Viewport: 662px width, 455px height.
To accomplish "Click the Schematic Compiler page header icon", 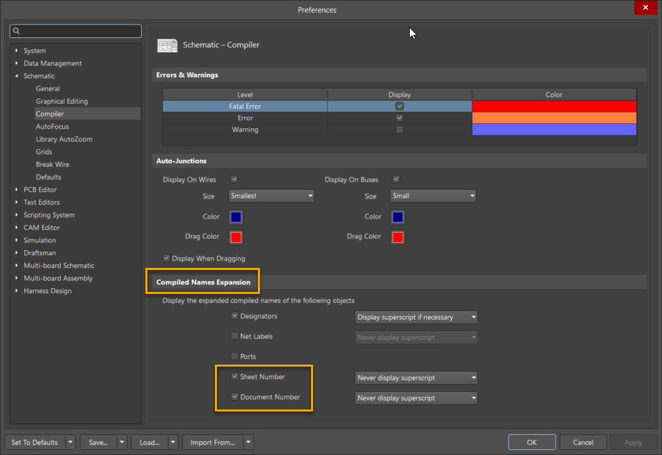I will (168, 45).
